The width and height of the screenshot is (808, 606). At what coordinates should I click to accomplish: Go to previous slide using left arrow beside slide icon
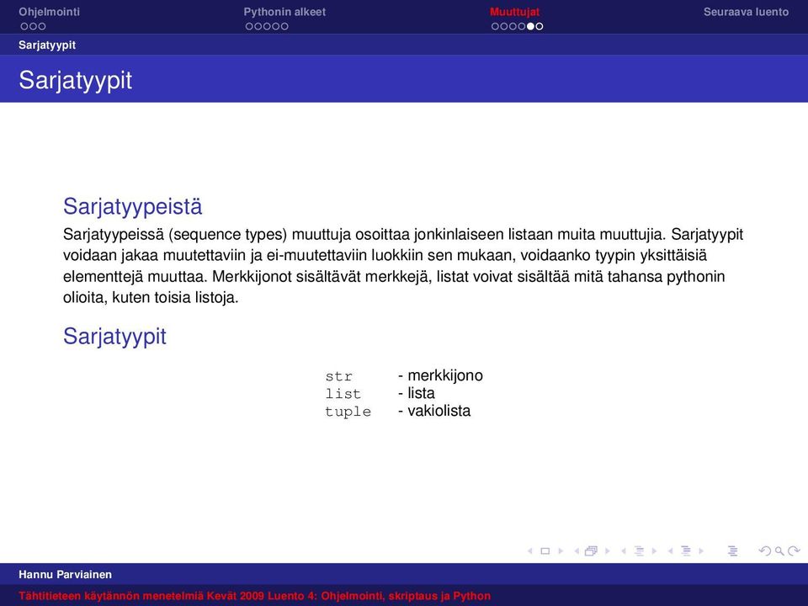529,550
